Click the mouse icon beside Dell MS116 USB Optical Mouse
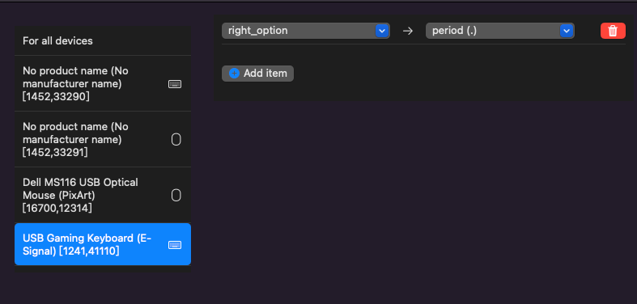637x304 pixels. pos(176,195)
